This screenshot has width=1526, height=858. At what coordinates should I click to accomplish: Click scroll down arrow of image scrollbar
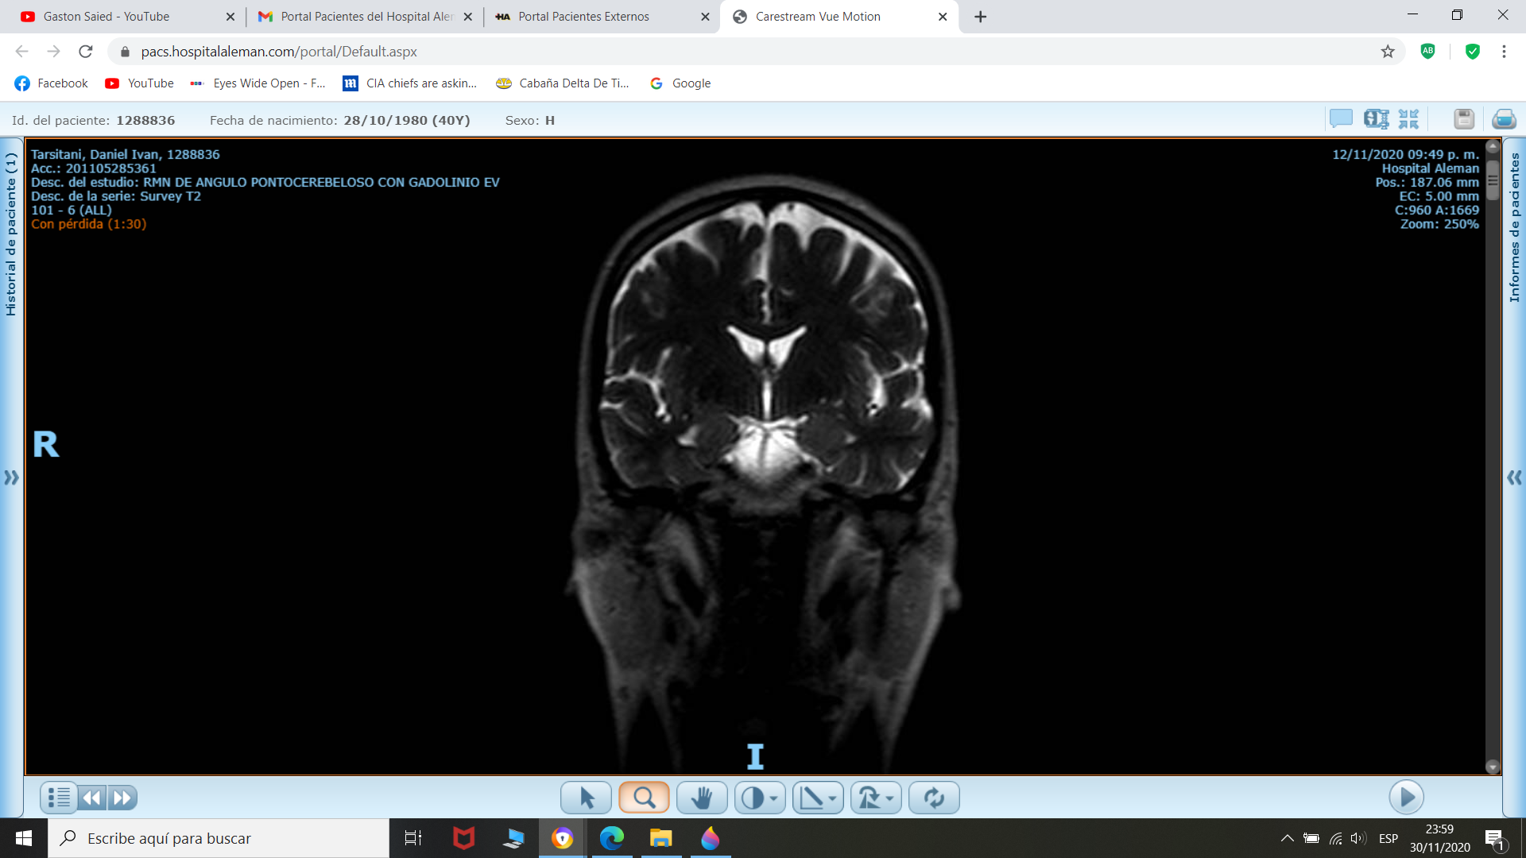(x=1493, y=767)
